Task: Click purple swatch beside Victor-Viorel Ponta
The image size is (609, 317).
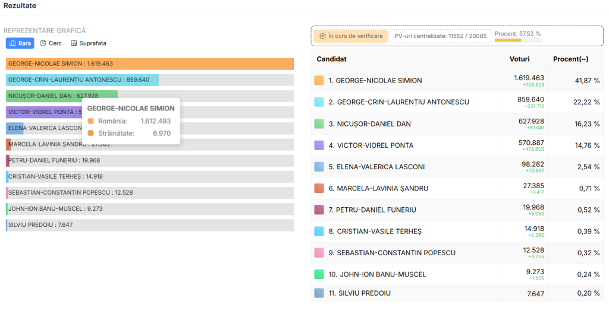Action: point(319,145)
